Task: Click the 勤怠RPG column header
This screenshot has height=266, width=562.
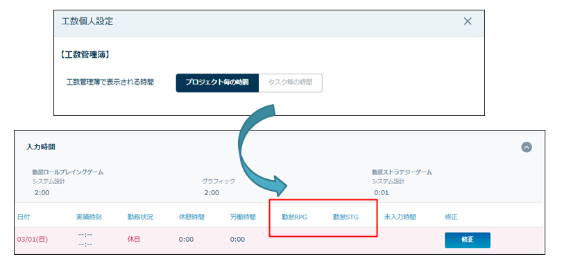Action: tap(294, 217)
